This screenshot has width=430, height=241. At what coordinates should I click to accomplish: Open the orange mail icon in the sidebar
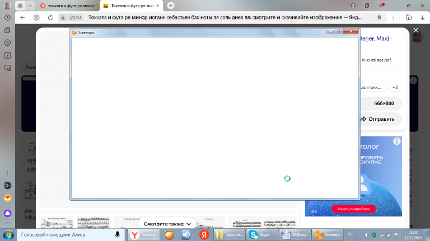click(x=7, y=198)
